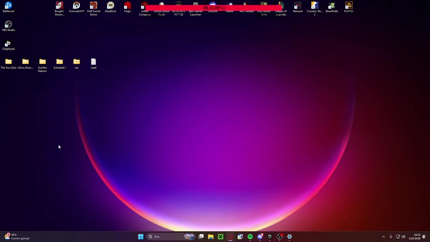430x242 pixels.
Task: Select the Life.is.Stran... folder on desktop
Action: pos(26,64)
